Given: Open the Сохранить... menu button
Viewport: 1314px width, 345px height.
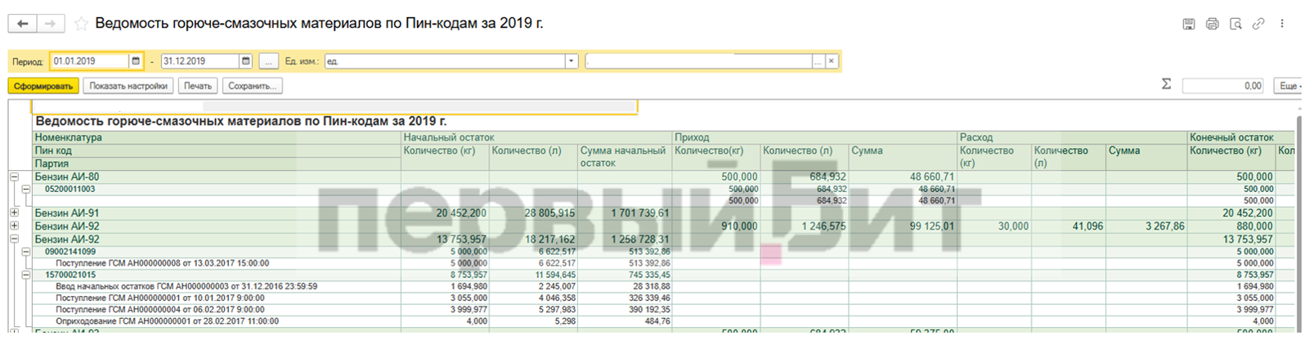Looking at the screenshot, I should click(252, 86).
